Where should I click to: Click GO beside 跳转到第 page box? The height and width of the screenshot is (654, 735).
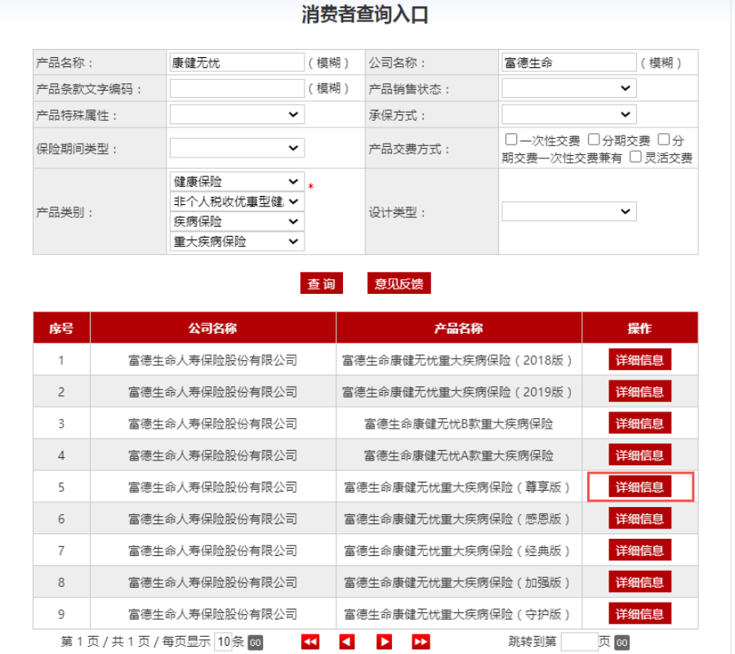tap(621, 643)
